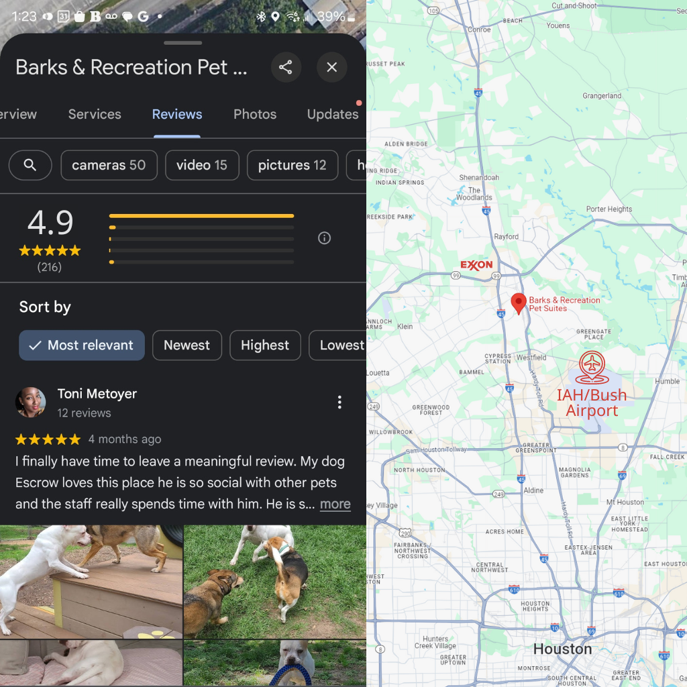Expand review text with more link
Viewport: 687px width, 687px height.
[x=335, y=504]
